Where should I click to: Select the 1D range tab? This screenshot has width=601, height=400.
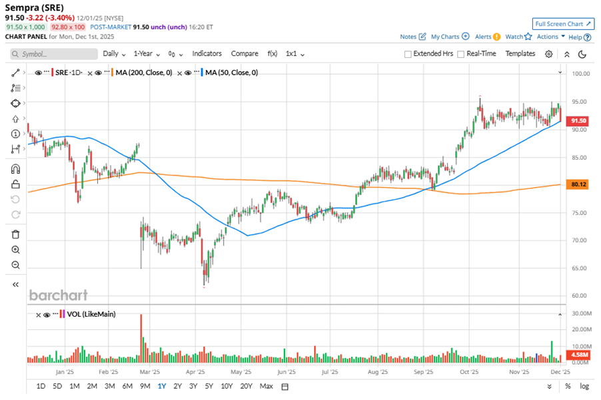point(41,386)
